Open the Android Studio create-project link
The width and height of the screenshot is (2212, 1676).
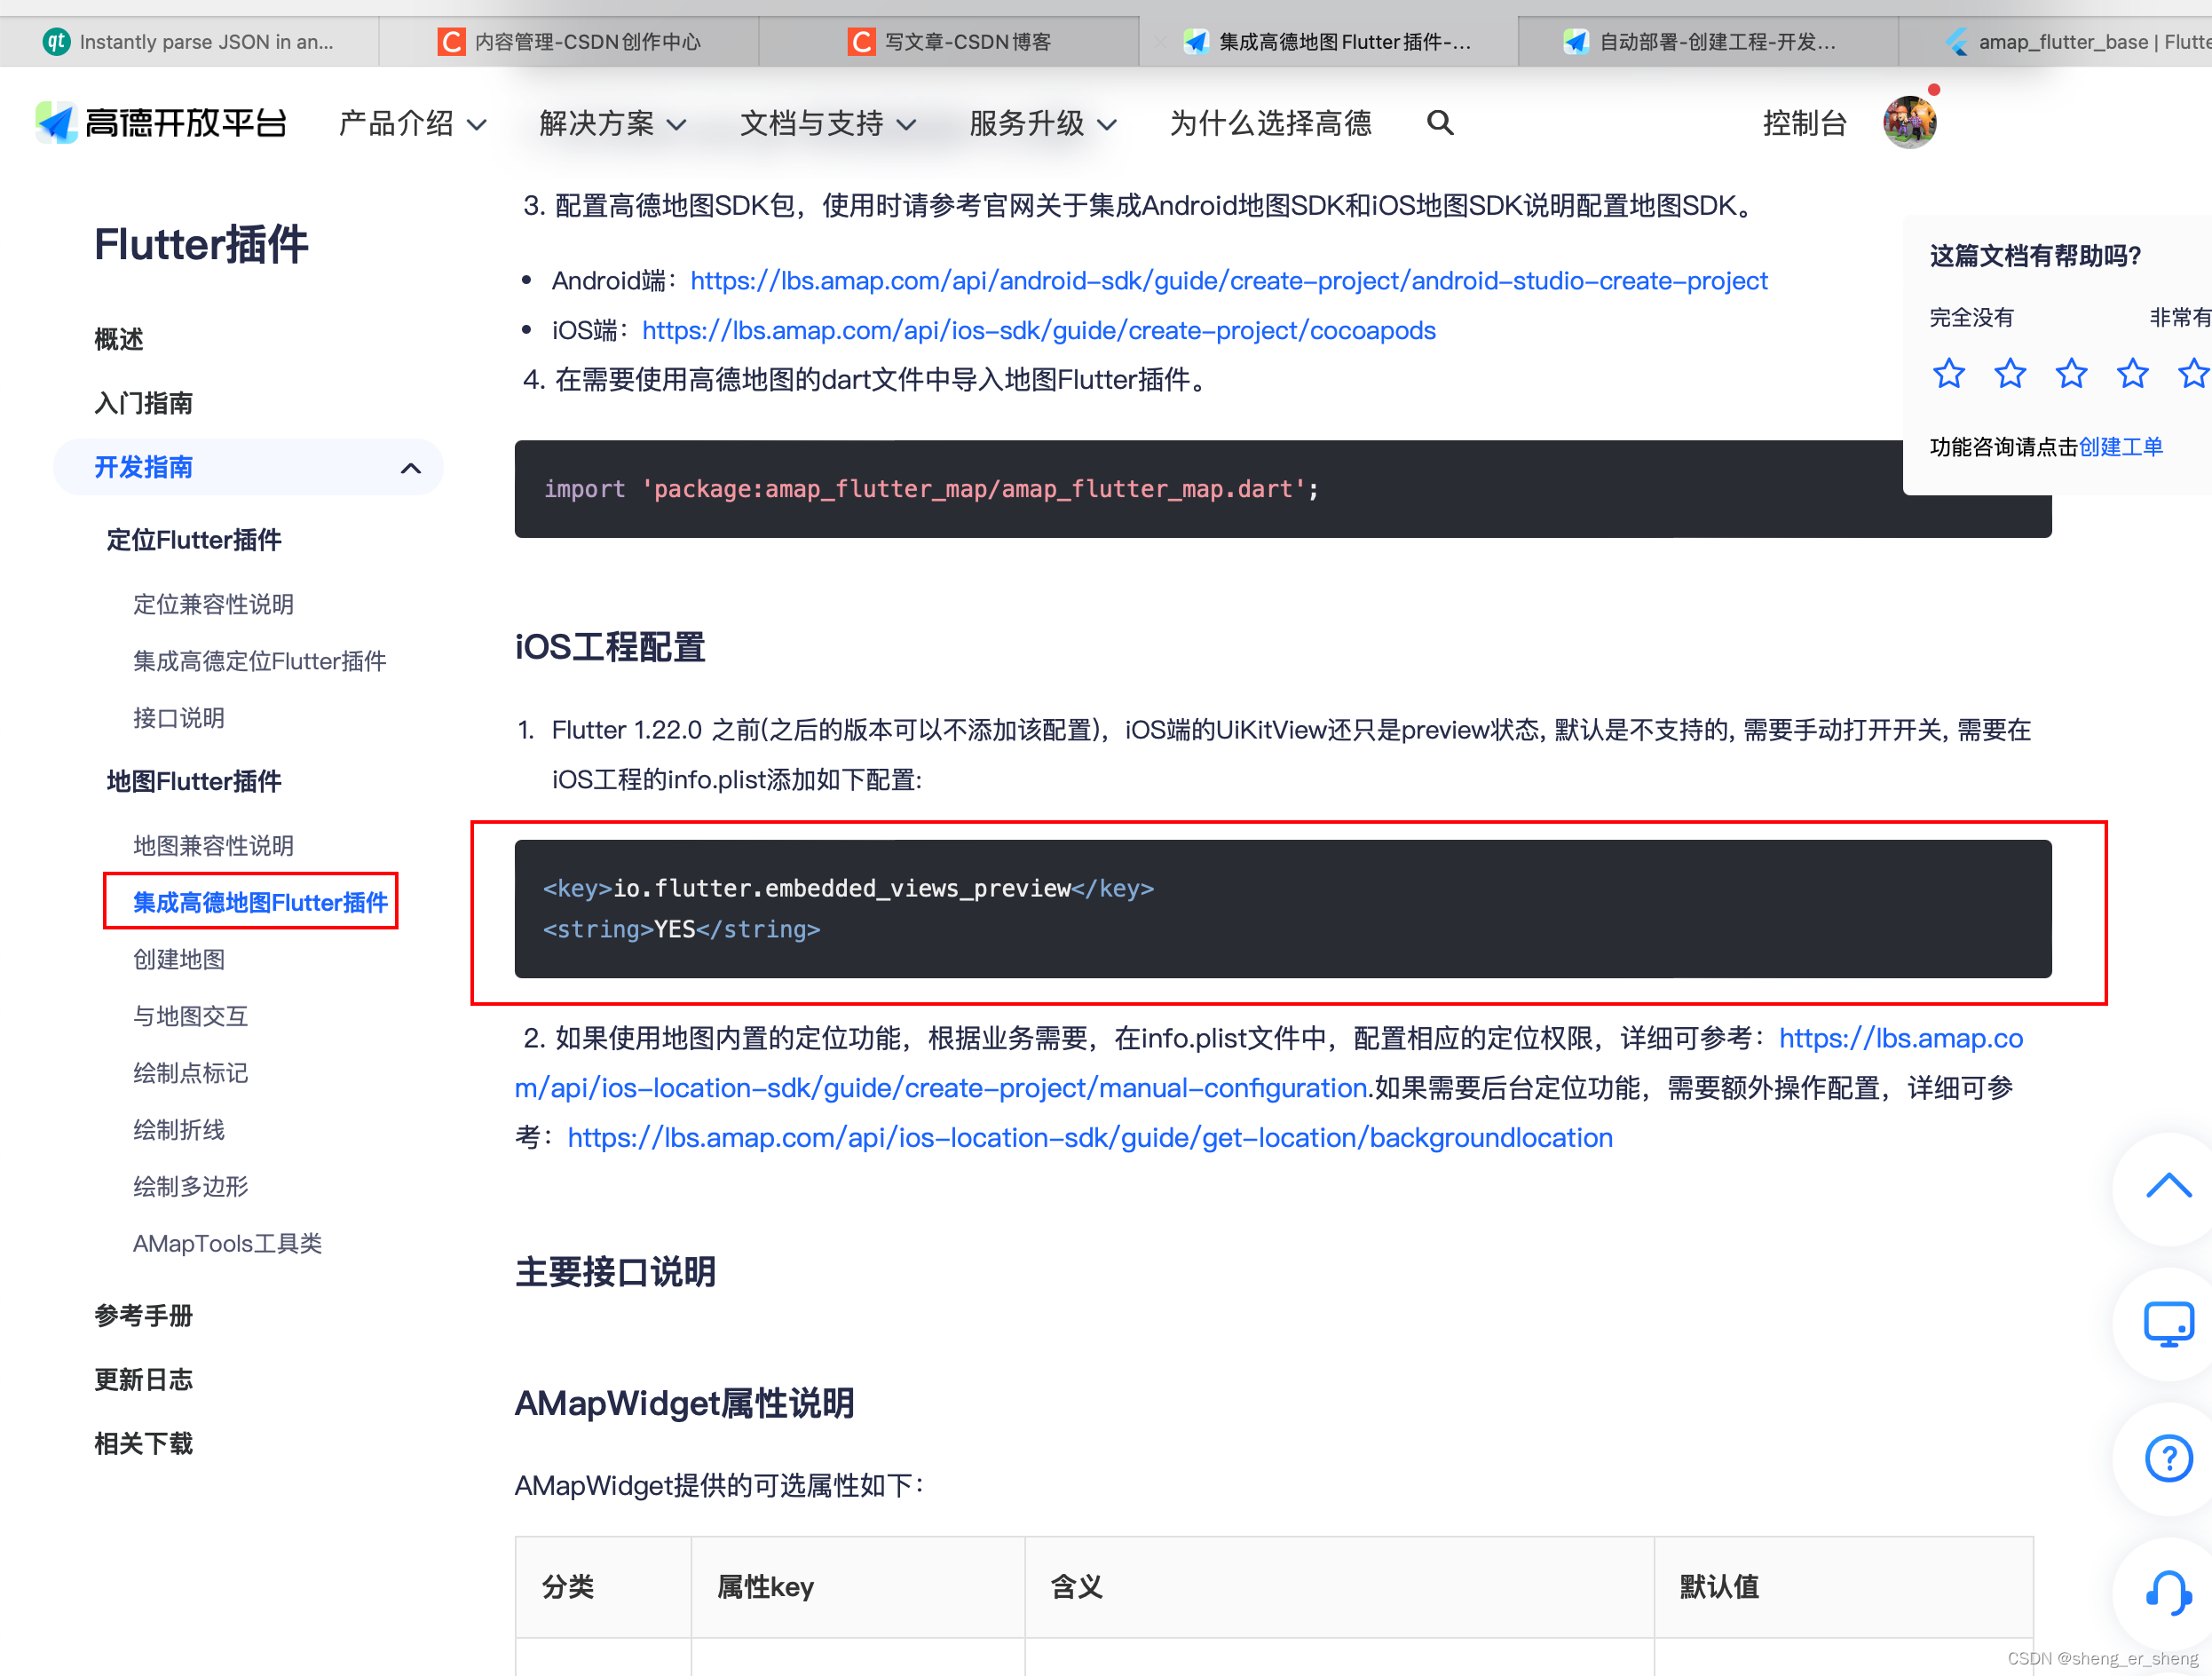(1228, 281)
